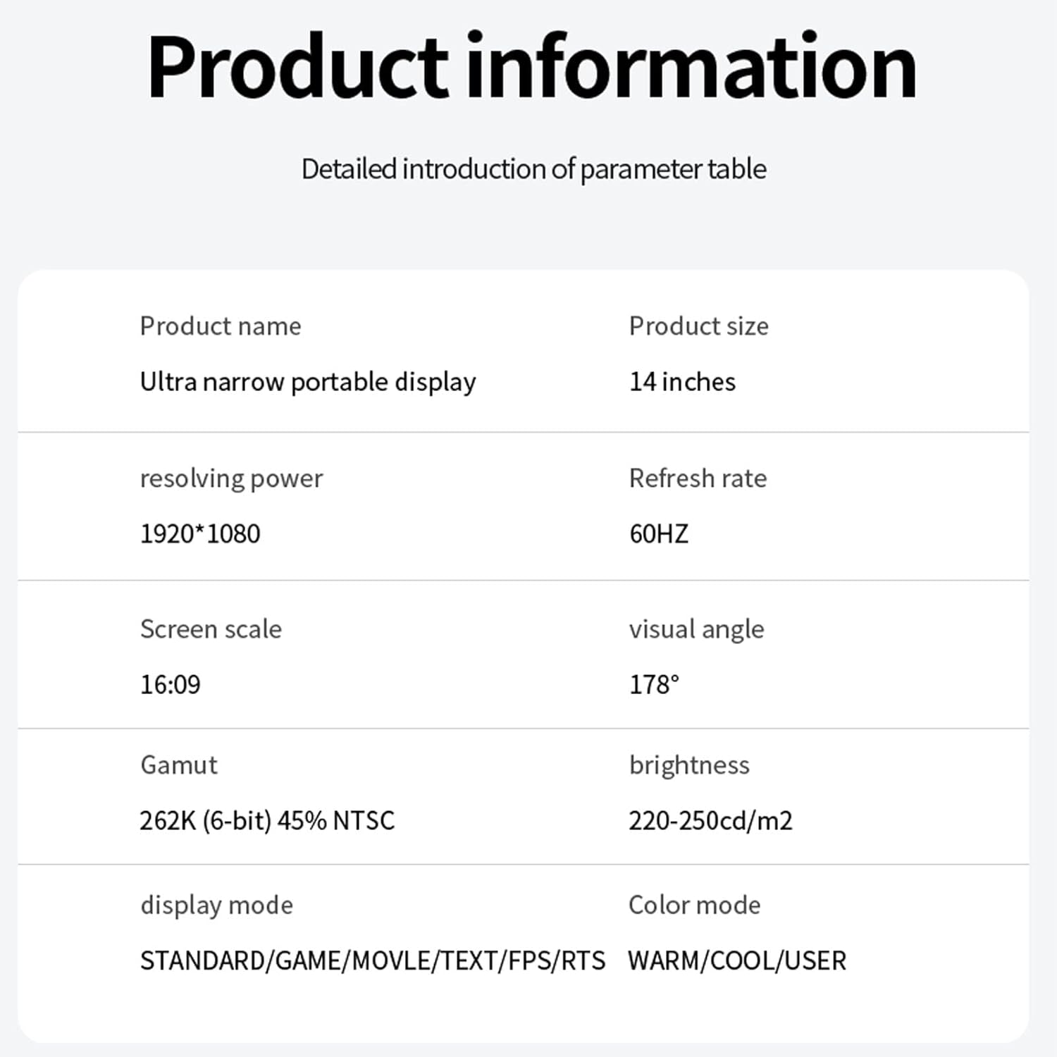Viewport: 1057px width, 1057px height.
Task: Click the "display mode" label
Action: pos(216,905)
